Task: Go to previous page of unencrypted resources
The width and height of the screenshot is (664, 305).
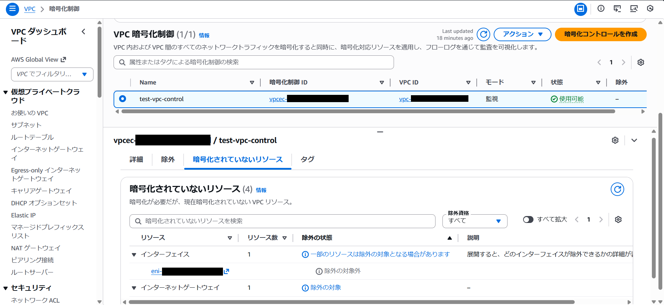Action: coord(577,219)
